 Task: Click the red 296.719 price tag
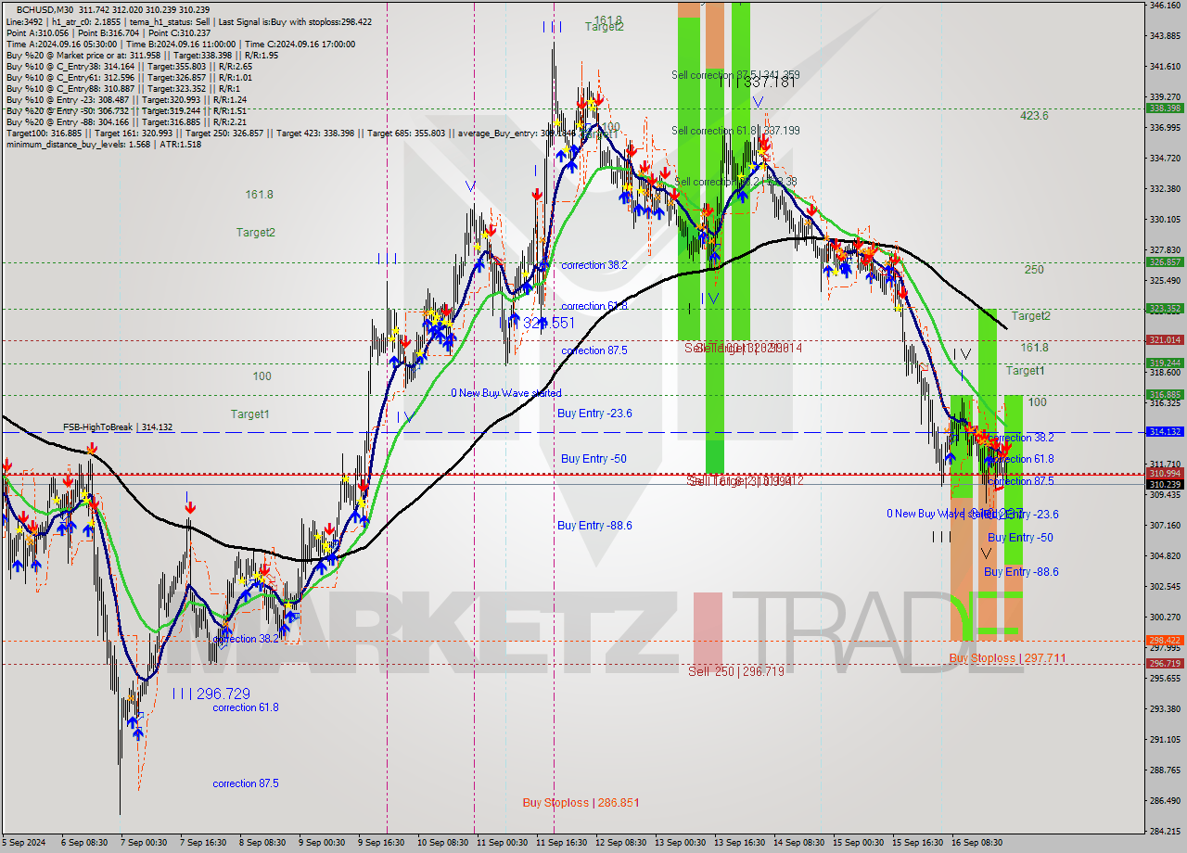(x=1164, y=664)
